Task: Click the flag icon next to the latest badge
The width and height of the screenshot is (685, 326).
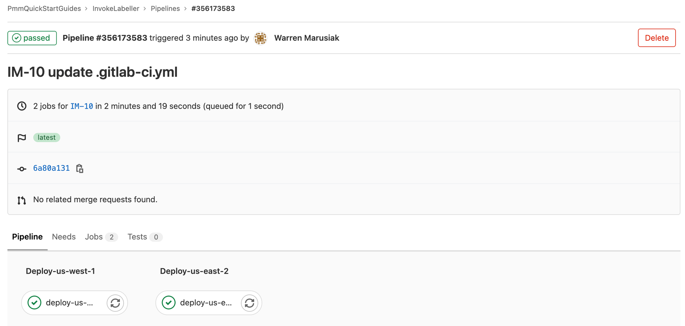Action: coord(21,138)
